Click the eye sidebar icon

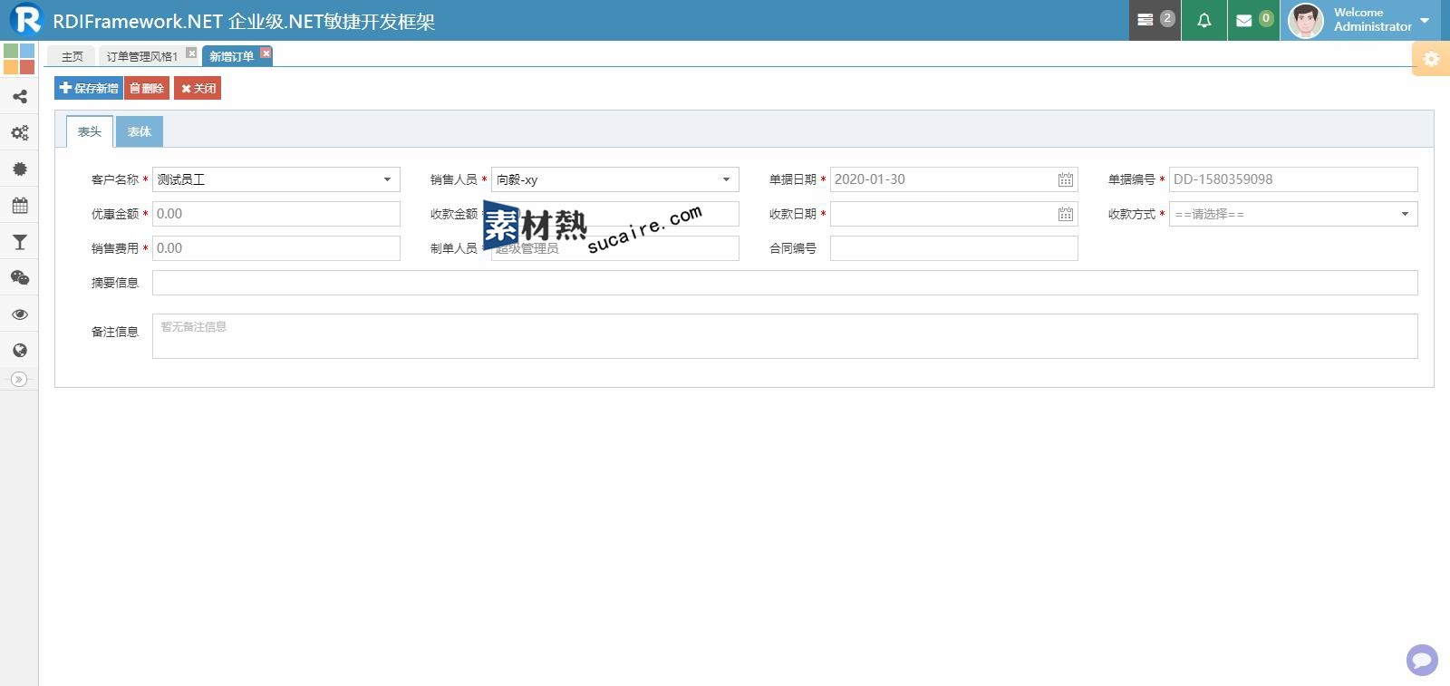coord(19,314)
